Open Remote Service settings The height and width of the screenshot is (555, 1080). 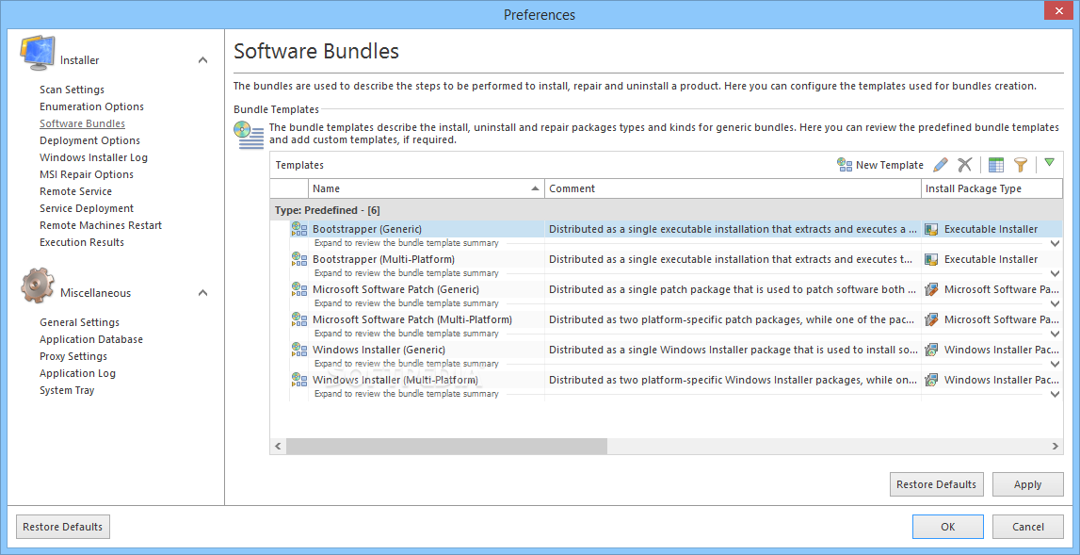[x=75, y=191]
